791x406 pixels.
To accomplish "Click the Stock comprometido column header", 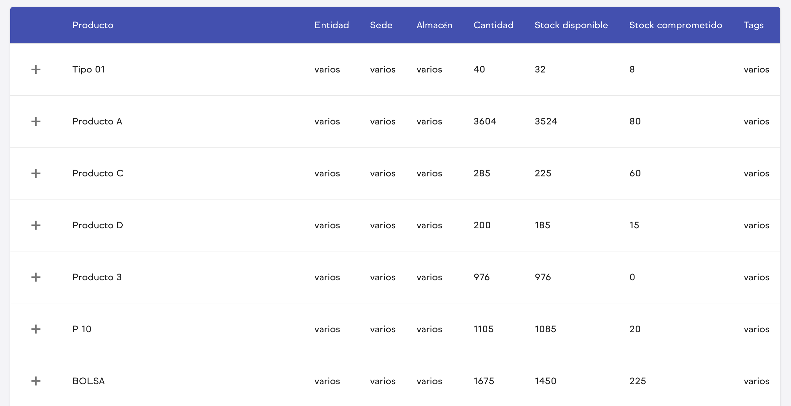I will coord(675,25).
